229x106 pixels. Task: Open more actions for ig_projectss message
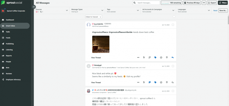[138, 58]
